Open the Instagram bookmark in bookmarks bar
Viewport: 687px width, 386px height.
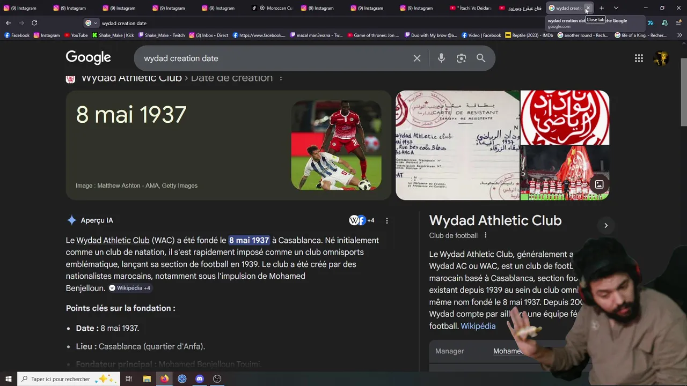click(47, 35)
